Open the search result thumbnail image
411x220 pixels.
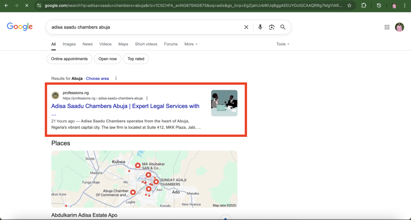224,103
